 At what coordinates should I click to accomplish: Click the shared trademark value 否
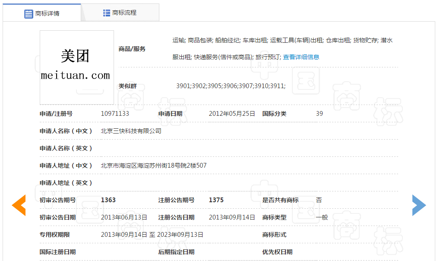[319, 200]
